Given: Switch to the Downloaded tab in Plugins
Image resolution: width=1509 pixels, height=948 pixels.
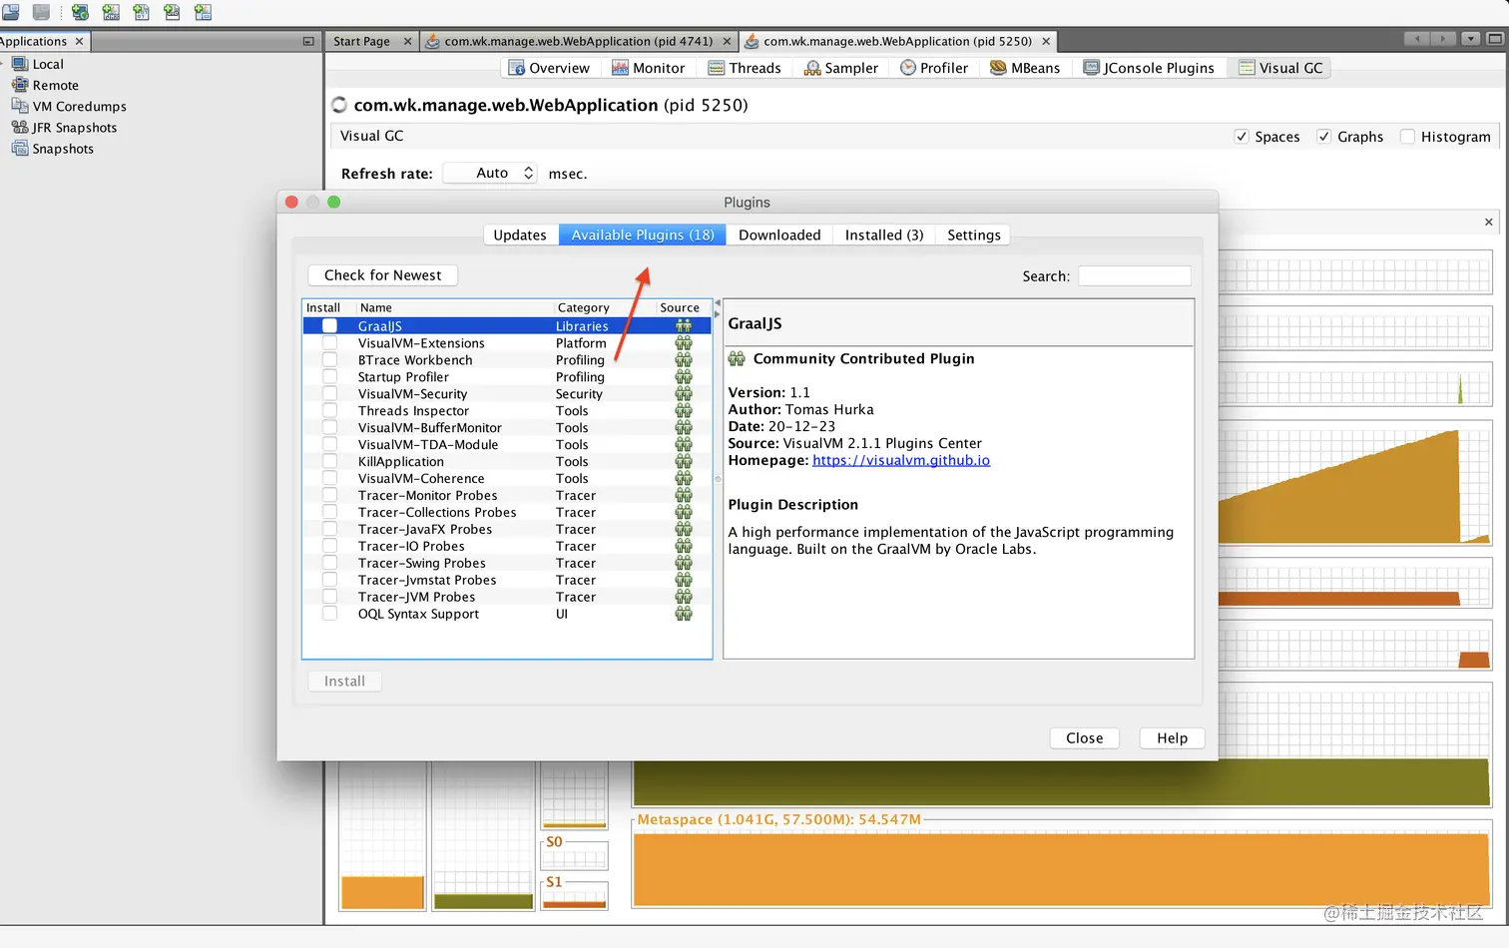Looking at the screenshot, I should point(779,235).
